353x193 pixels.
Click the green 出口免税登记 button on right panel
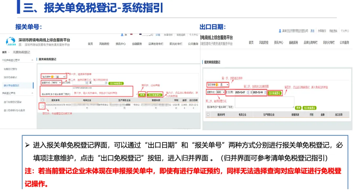(x=275, y=93)
